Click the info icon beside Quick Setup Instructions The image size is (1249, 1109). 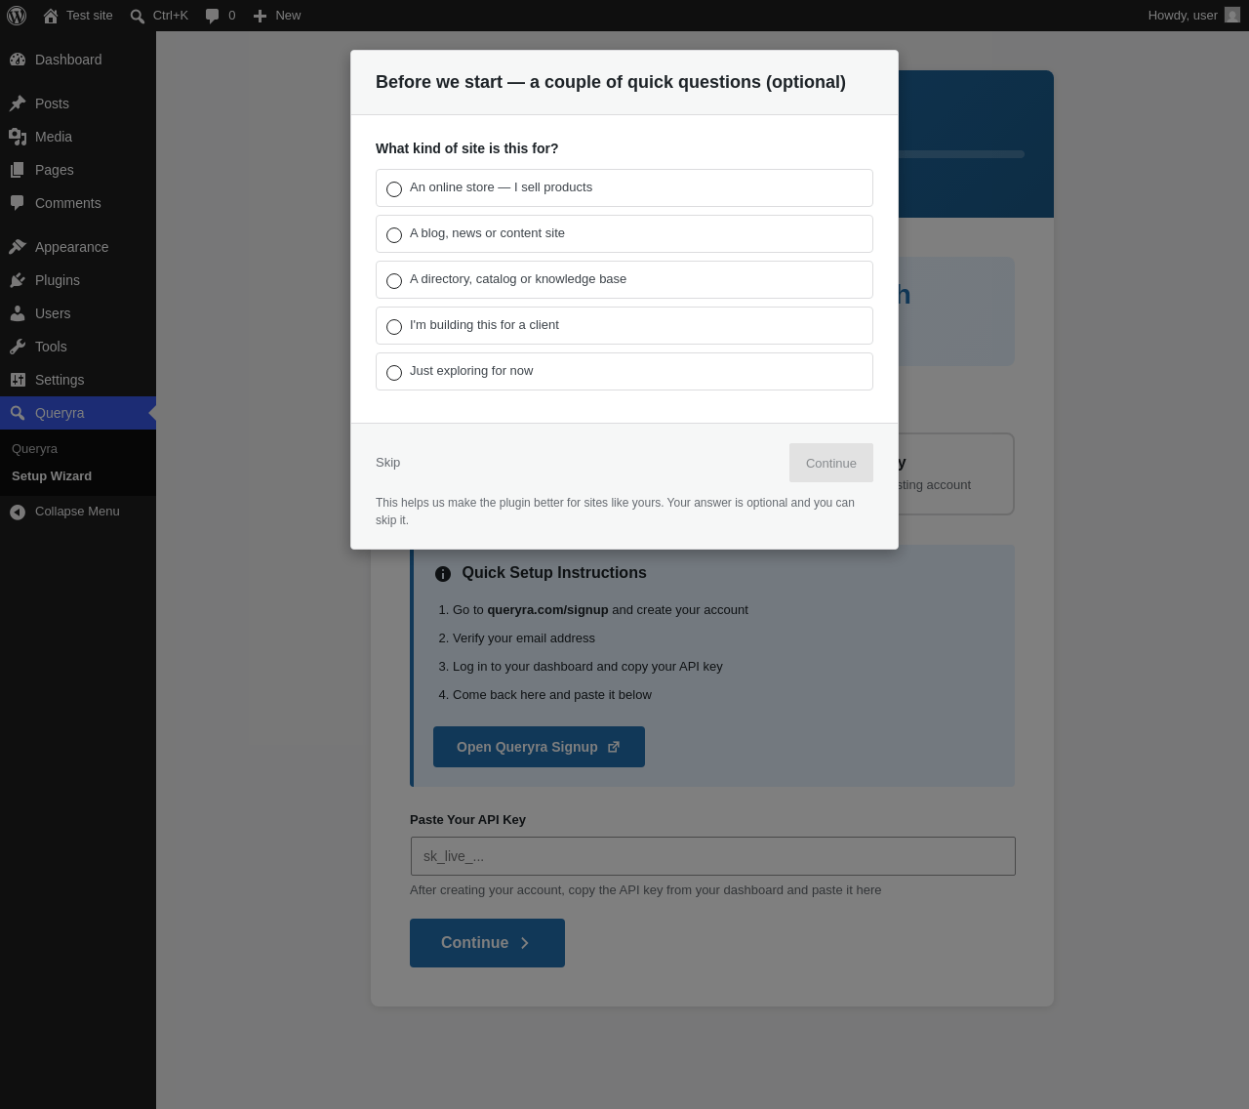click(443, 574)
